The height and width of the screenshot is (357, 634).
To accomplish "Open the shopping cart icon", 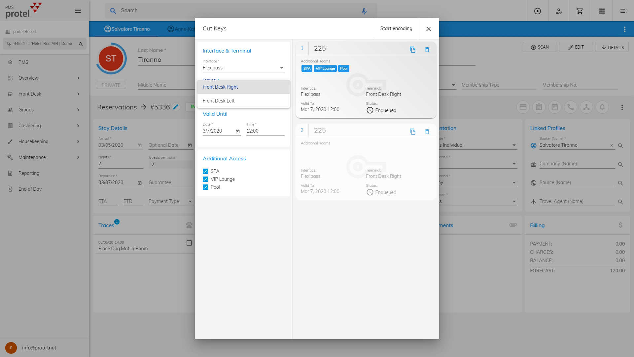I will coord(580,11).
